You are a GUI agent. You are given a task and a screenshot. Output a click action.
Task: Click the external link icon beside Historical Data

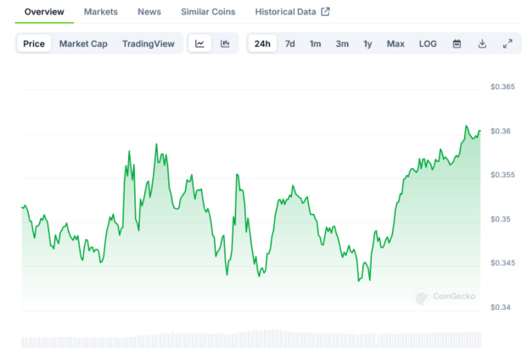pyautogui.click(x=324, y=12)
